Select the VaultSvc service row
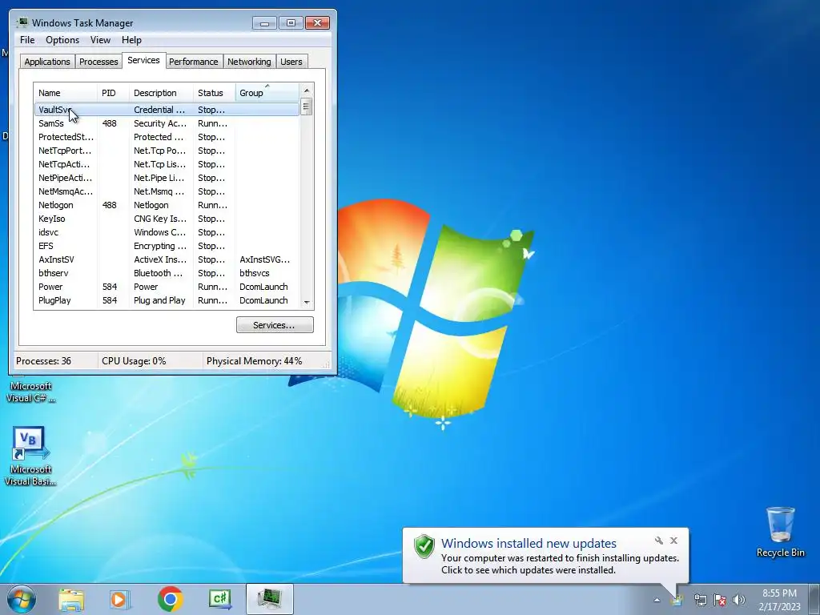Screen dimensions: 820x615 coord(167,110)
